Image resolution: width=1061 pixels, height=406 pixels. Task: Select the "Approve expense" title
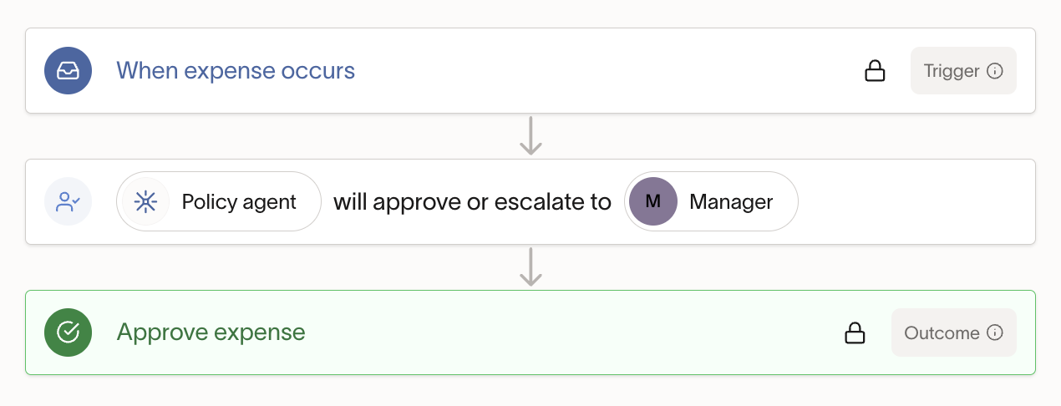point(211,332)
